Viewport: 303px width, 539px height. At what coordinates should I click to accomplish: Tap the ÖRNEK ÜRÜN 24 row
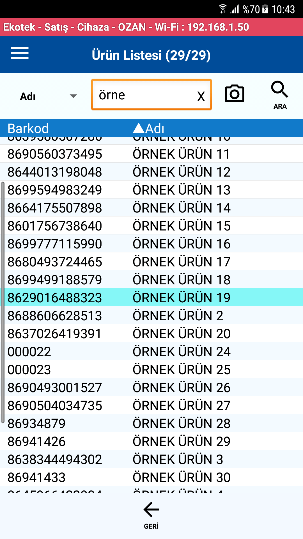[151, 351]
